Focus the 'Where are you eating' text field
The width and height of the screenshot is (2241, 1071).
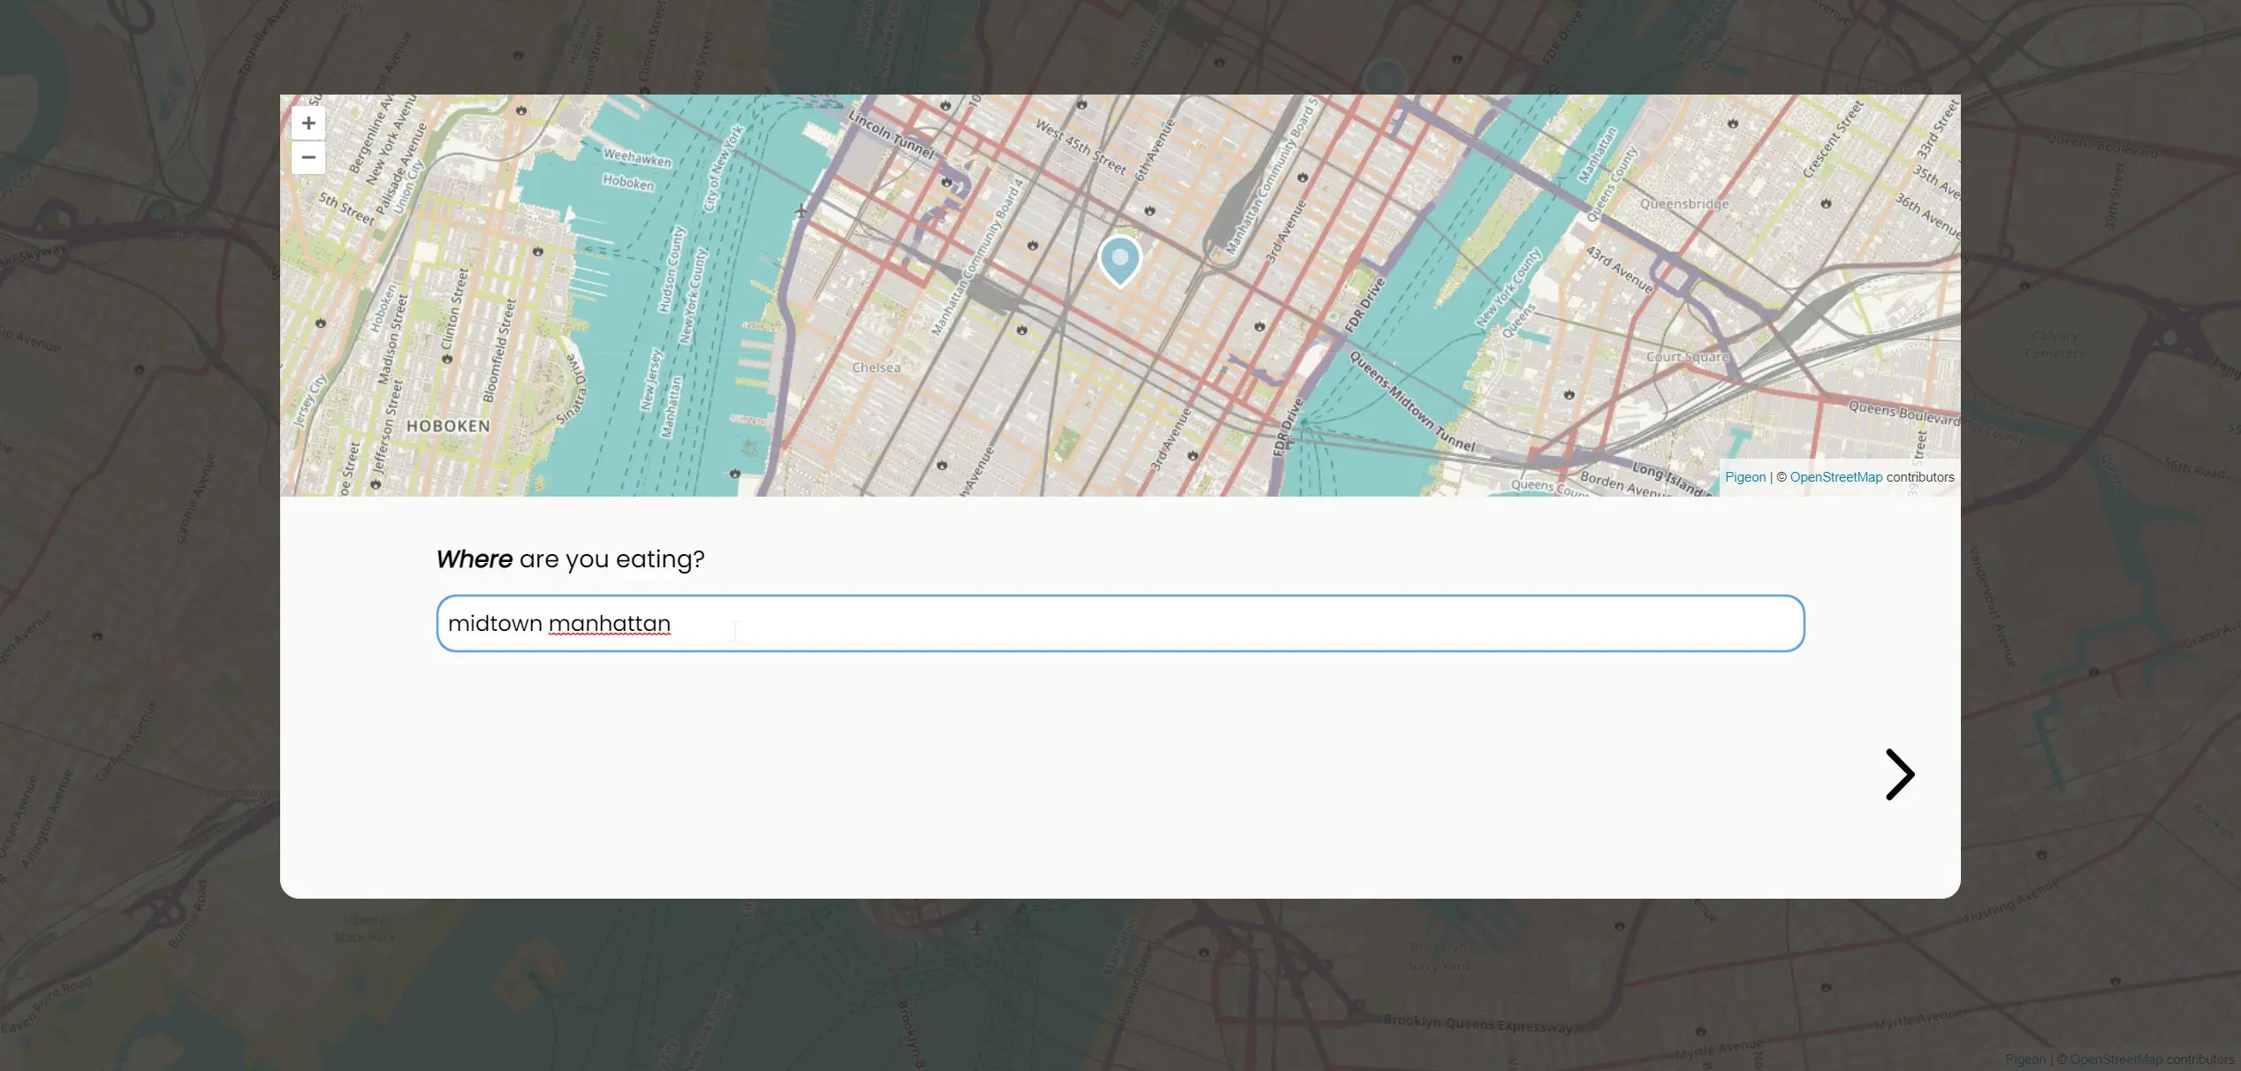tap(1119, 624)
